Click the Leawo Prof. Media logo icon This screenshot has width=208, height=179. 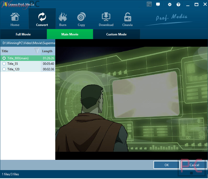(5, 4)
